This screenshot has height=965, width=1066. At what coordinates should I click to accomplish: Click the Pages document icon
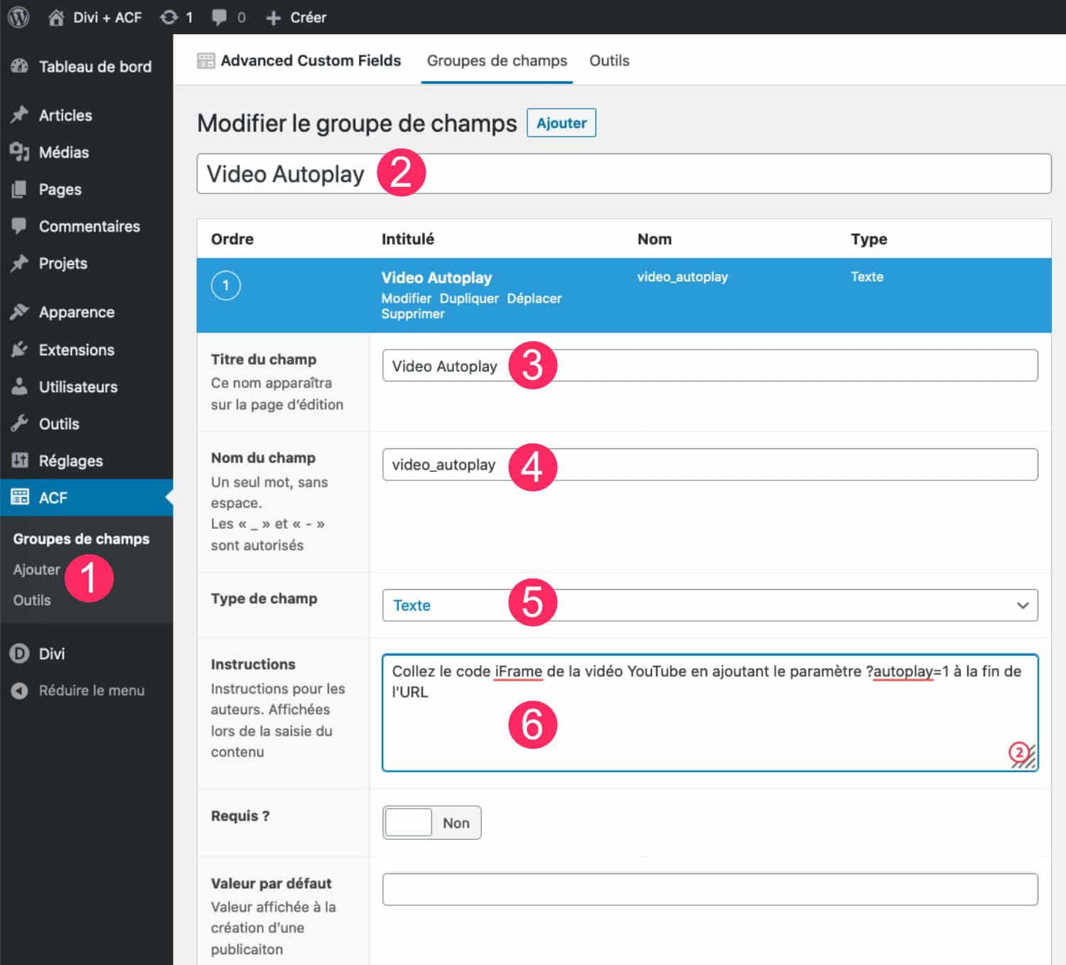point(20,189)
